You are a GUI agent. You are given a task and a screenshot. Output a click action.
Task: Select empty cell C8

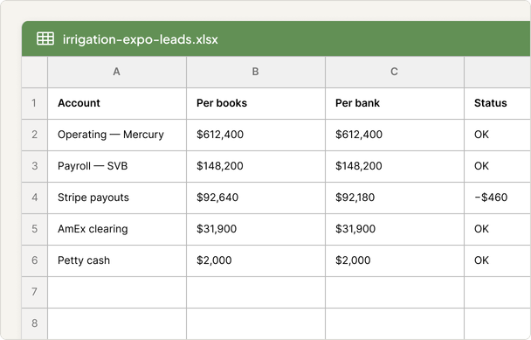click(395, 323)
